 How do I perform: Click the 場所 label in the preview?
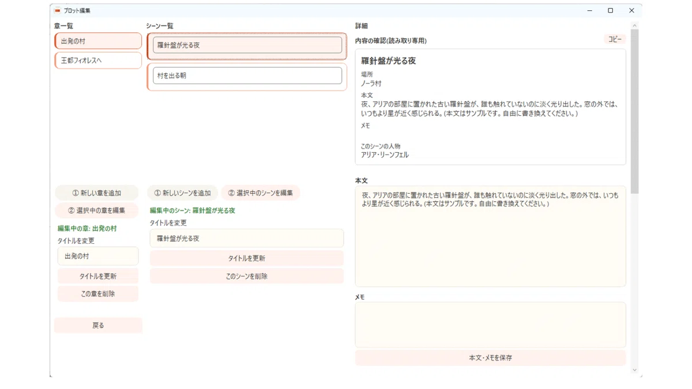[367, 75]
